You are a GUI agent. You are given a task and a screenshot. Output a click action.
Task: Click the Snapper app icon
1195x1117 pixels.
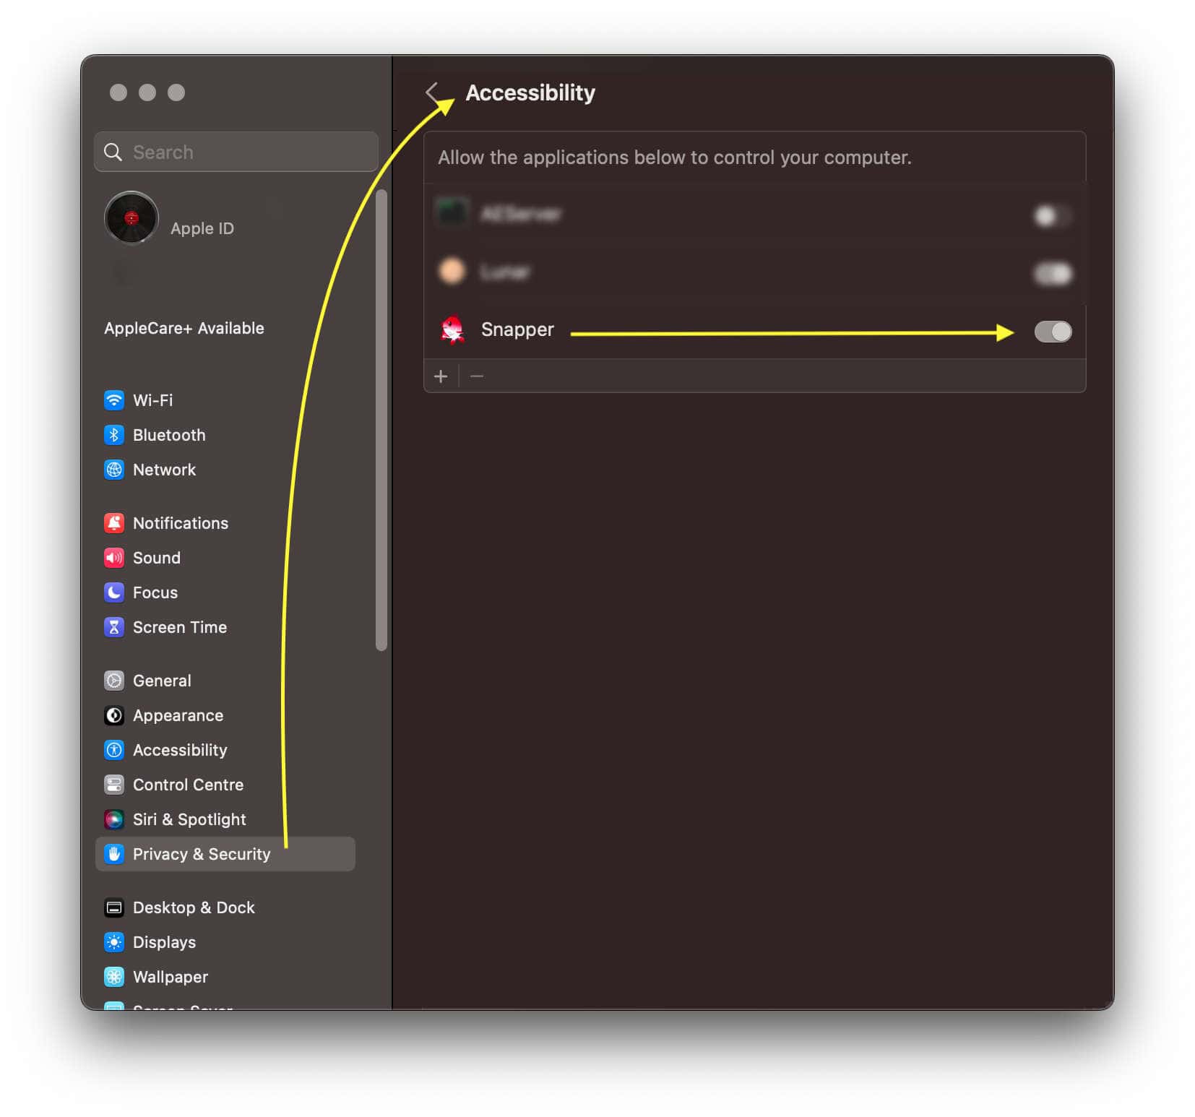pyautogui.click(x=452, y=329)
